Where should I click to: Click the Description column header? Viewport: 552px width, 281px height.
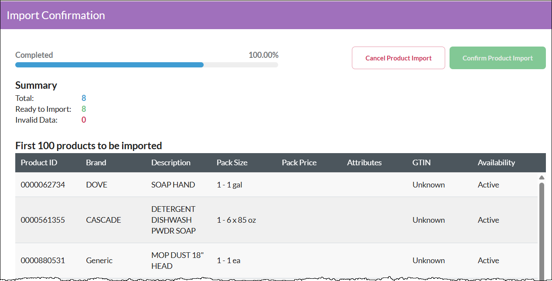[x=171, y=163]
